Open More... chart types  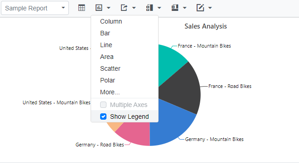point(125,92)
